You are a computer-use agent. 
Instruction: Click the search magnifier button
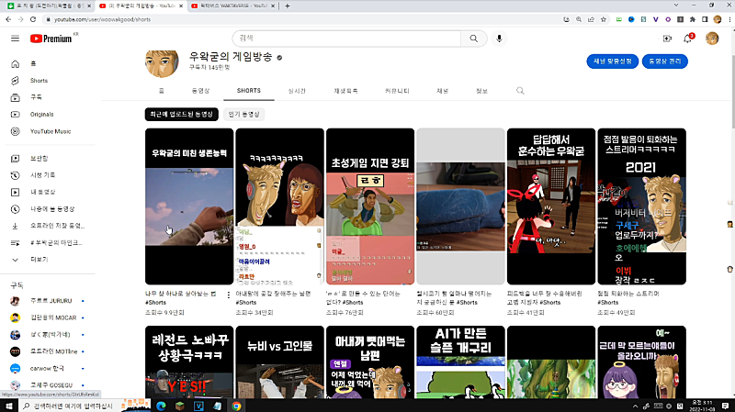click(473, 39)
